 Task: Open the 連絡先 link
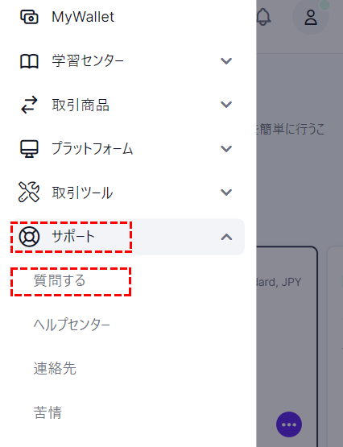coord(55,368)
